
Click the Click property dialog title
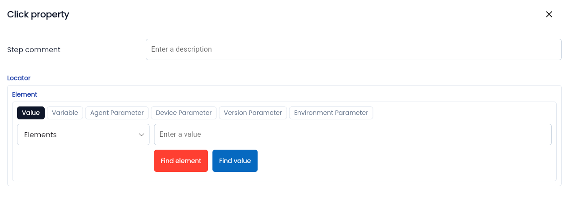pyautogui.click(x=38, y=14)
